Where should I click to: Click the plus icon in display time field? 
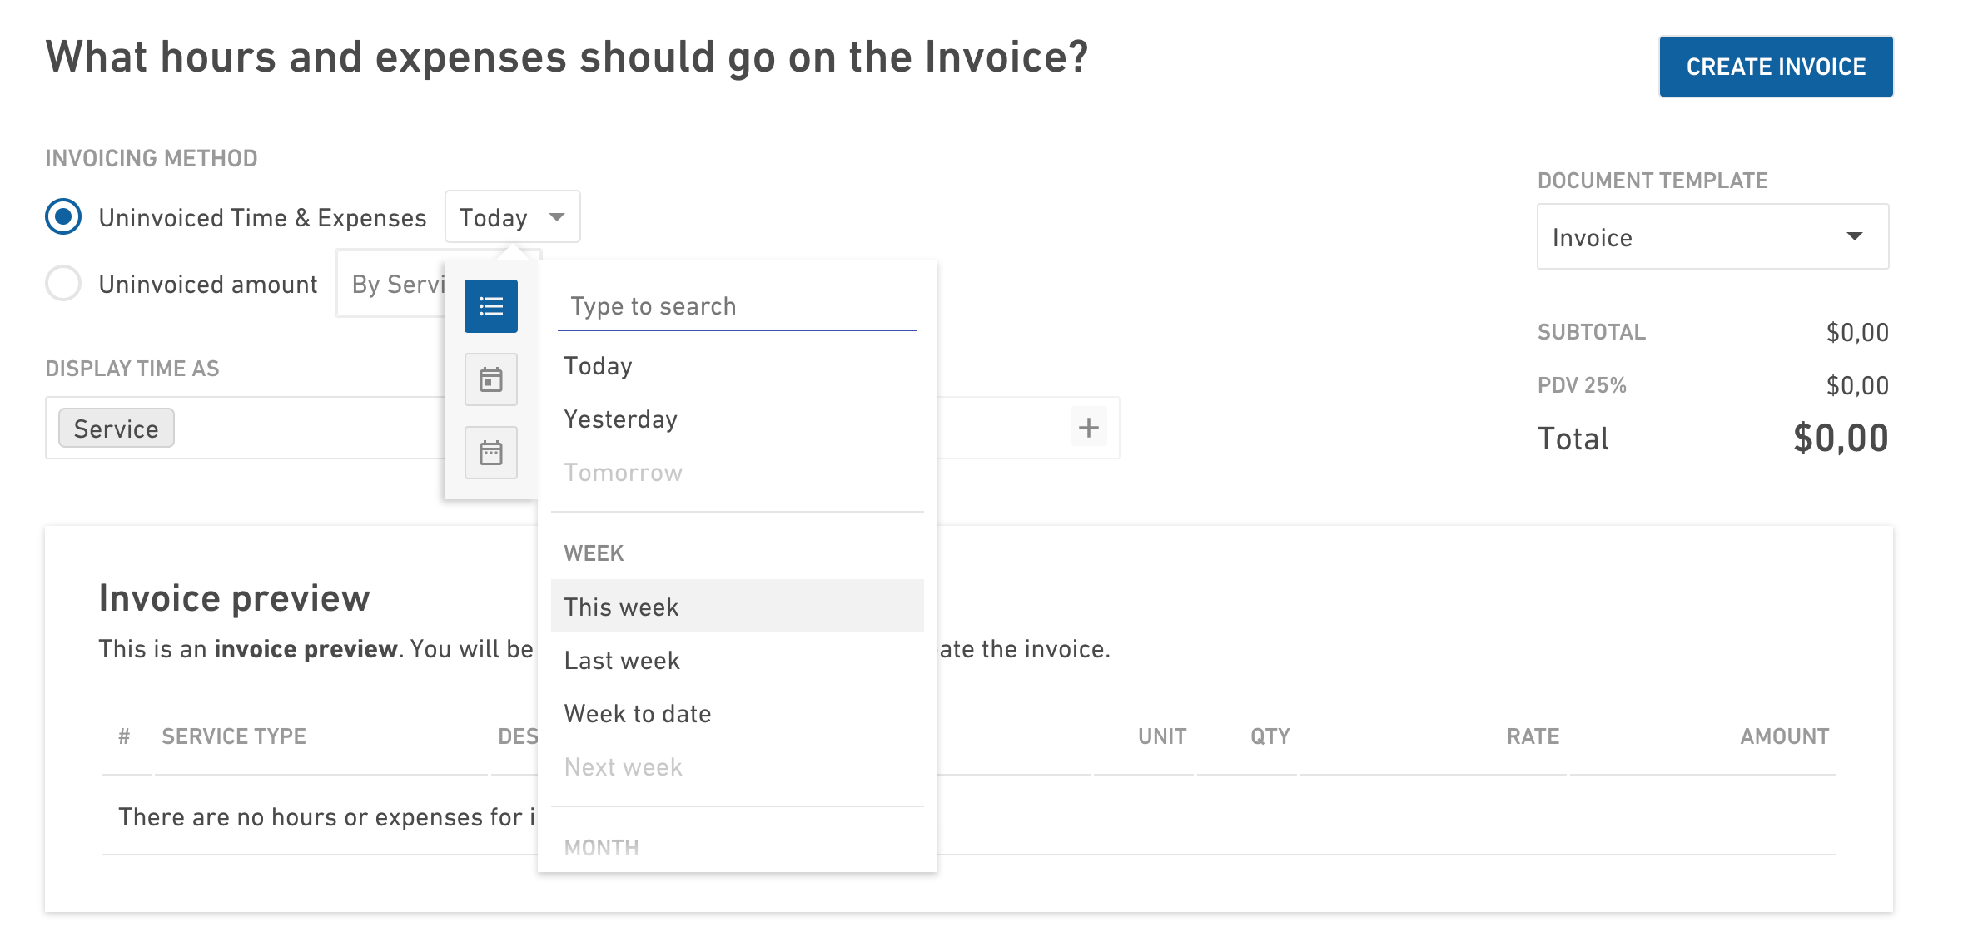pyautogui.click(x=1088, y=428)
